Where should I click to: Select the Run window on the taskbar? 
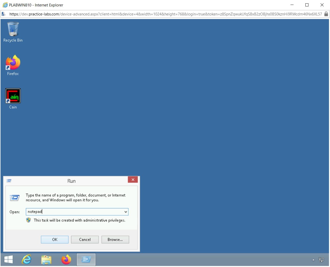point(86,259)
